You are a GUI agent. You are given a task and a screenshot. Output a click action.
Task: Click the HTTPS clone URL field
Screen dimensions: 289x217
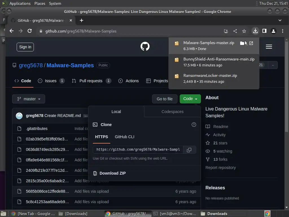(x=138, y=150)
